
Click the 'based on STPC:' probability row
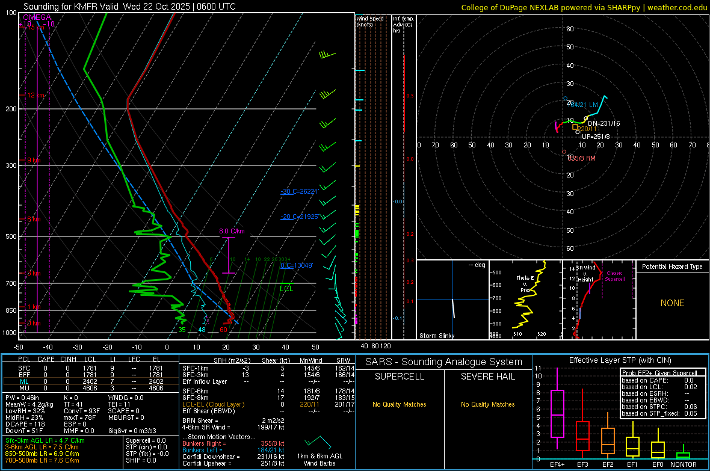[659, 407]
